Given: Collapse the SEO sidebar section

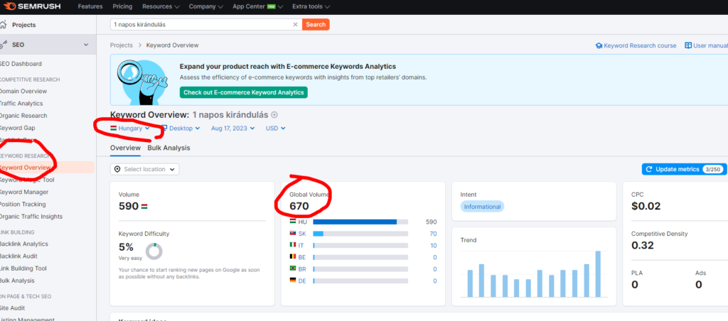Looking at the screenshot, I should click(x=87, y=45).
